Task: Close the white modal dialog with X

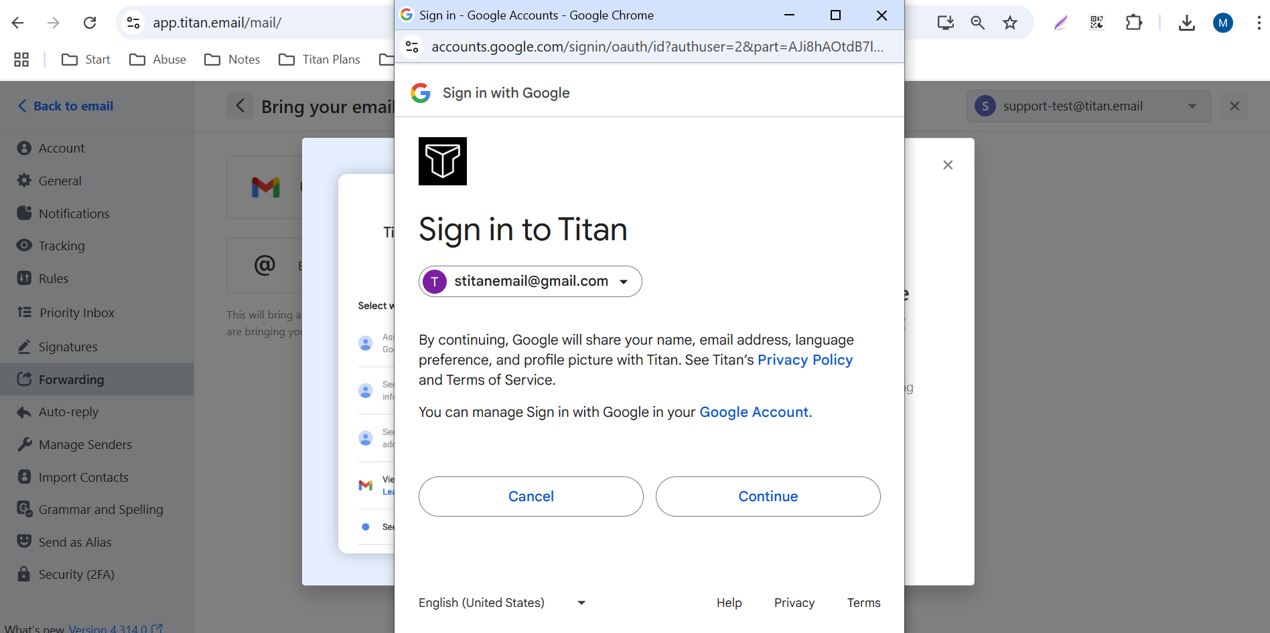Action: (948, 165)
